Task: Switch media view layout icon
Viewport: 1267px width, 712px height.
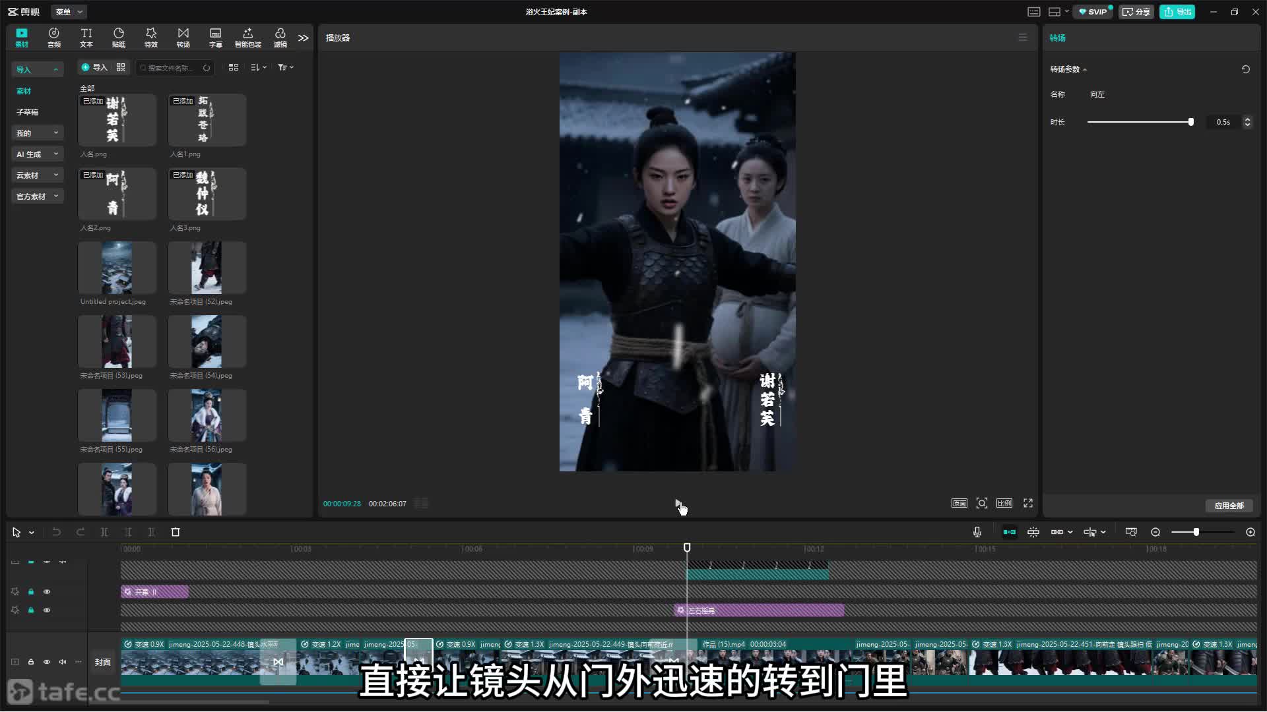Action: tap(234, 67)
